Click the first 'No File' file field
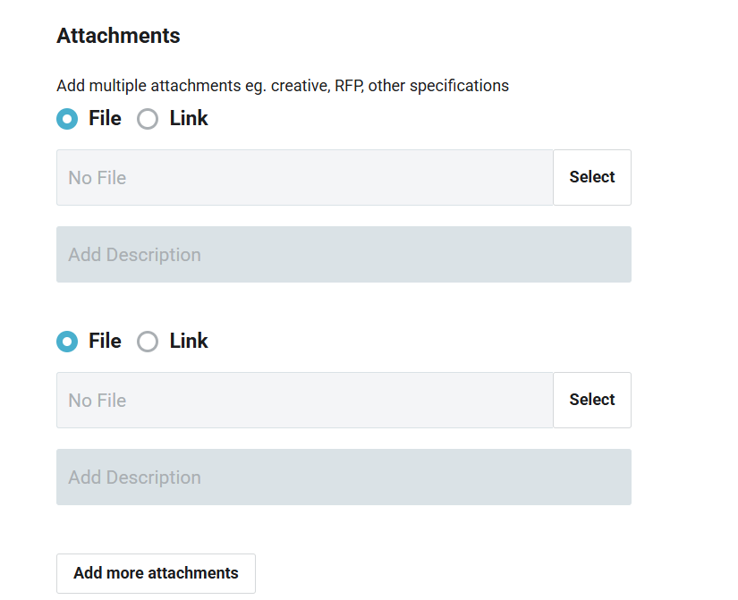 [304, 177]
